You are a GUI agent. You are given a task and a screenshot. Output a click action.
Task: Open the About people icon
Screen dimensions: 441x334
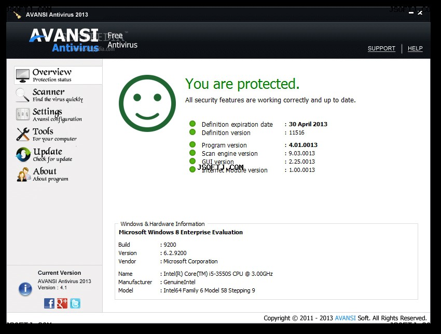click(24, 175)
